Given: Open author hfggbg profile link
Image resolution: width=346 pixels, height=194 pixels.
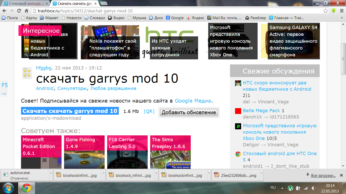Looking at the screenshot, I should tap(44, 68).
